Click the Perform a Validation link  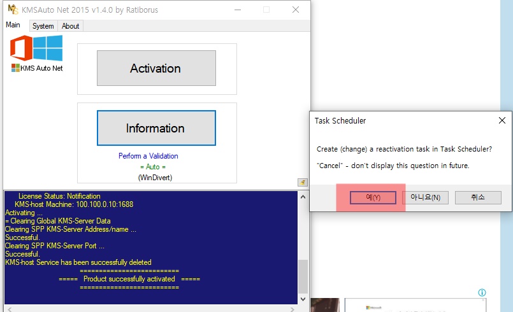pos(148,156)
